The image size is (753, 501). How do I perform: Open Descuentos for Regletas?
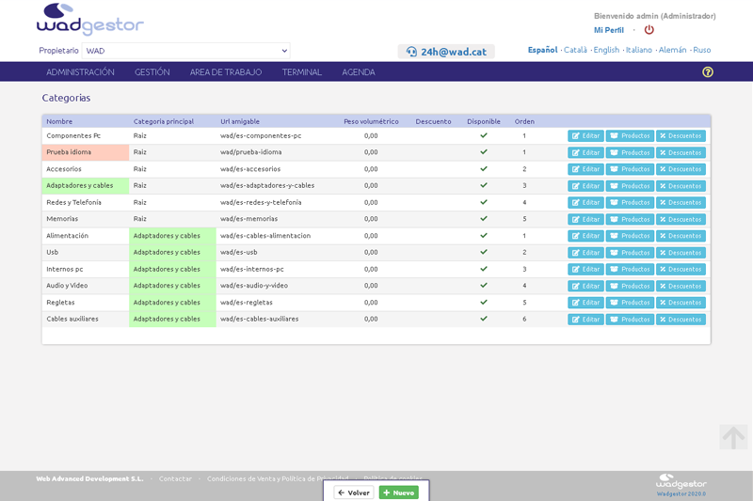coord(681,303)
